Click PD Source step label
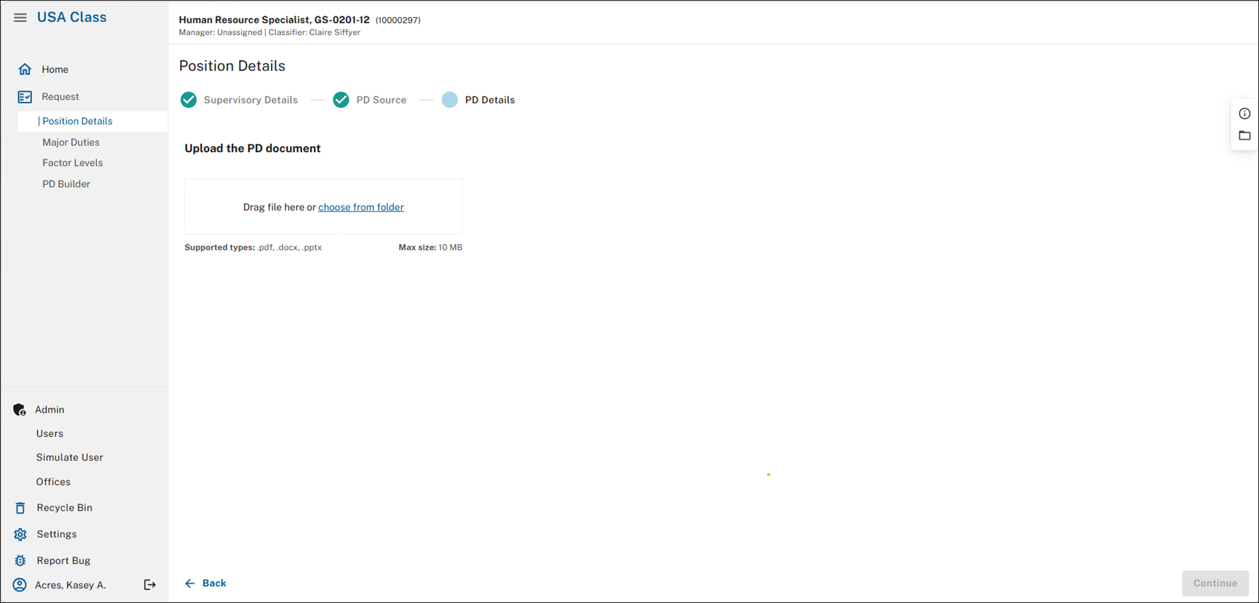Screen dimensions: 1259x603 click(381, 100)
